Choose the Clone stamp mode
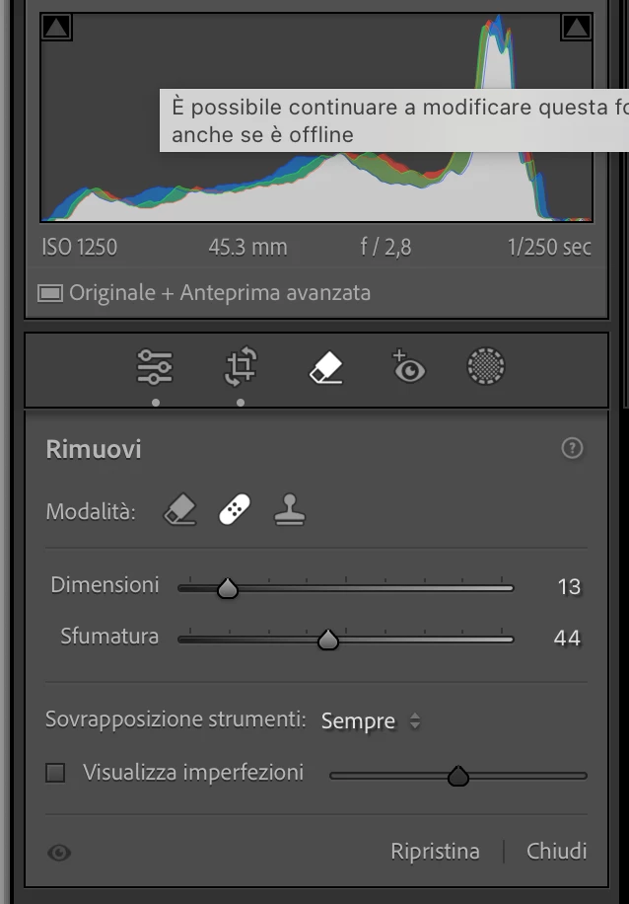The image size is (629, 904). [289, 509]
